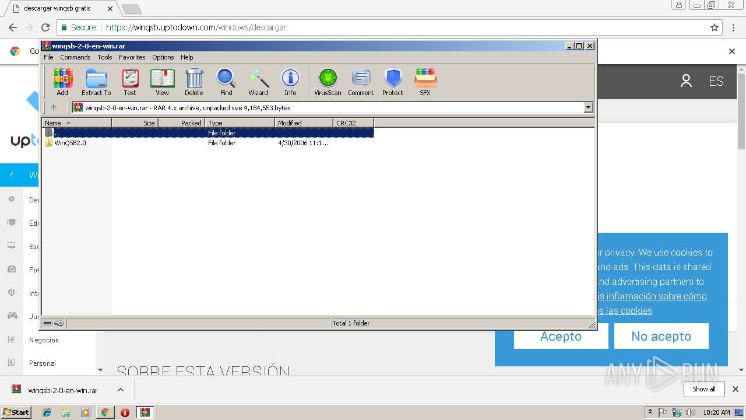
Task: Click the Windows Start button
Action: click(16, 412)
